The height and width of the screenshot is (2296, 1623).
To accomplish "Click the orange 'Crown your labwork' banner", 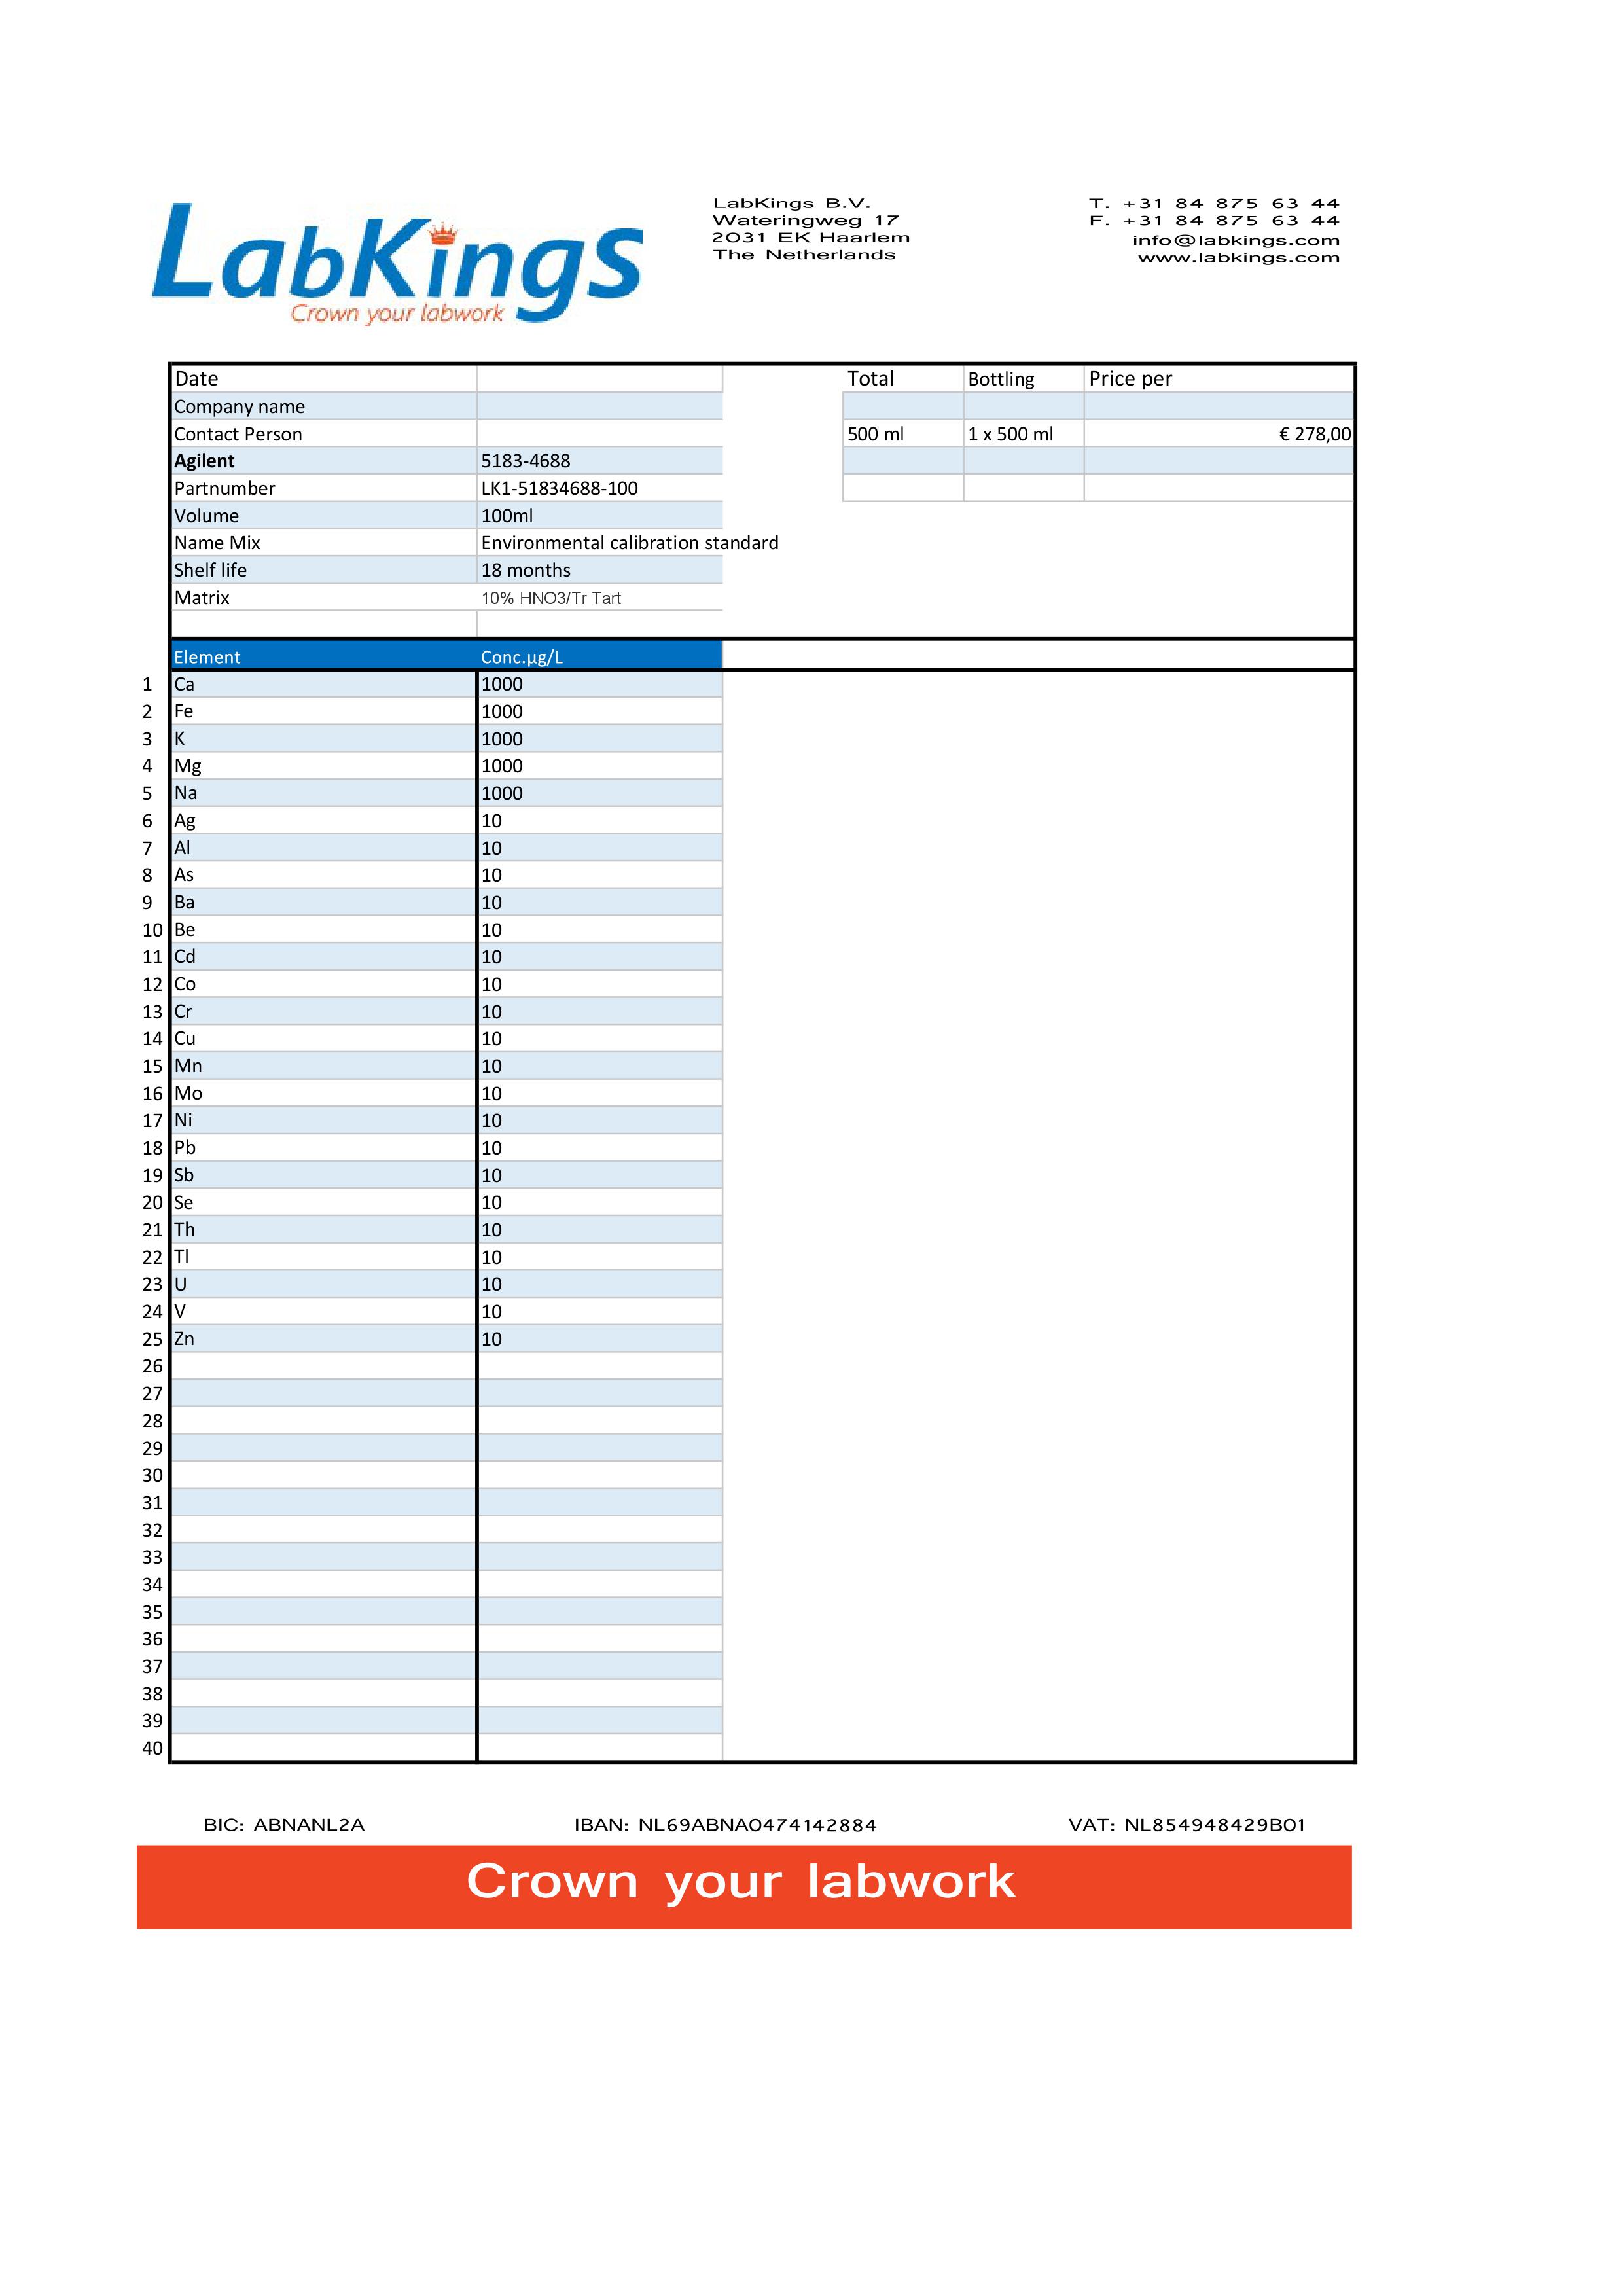I will point(744,1887).
